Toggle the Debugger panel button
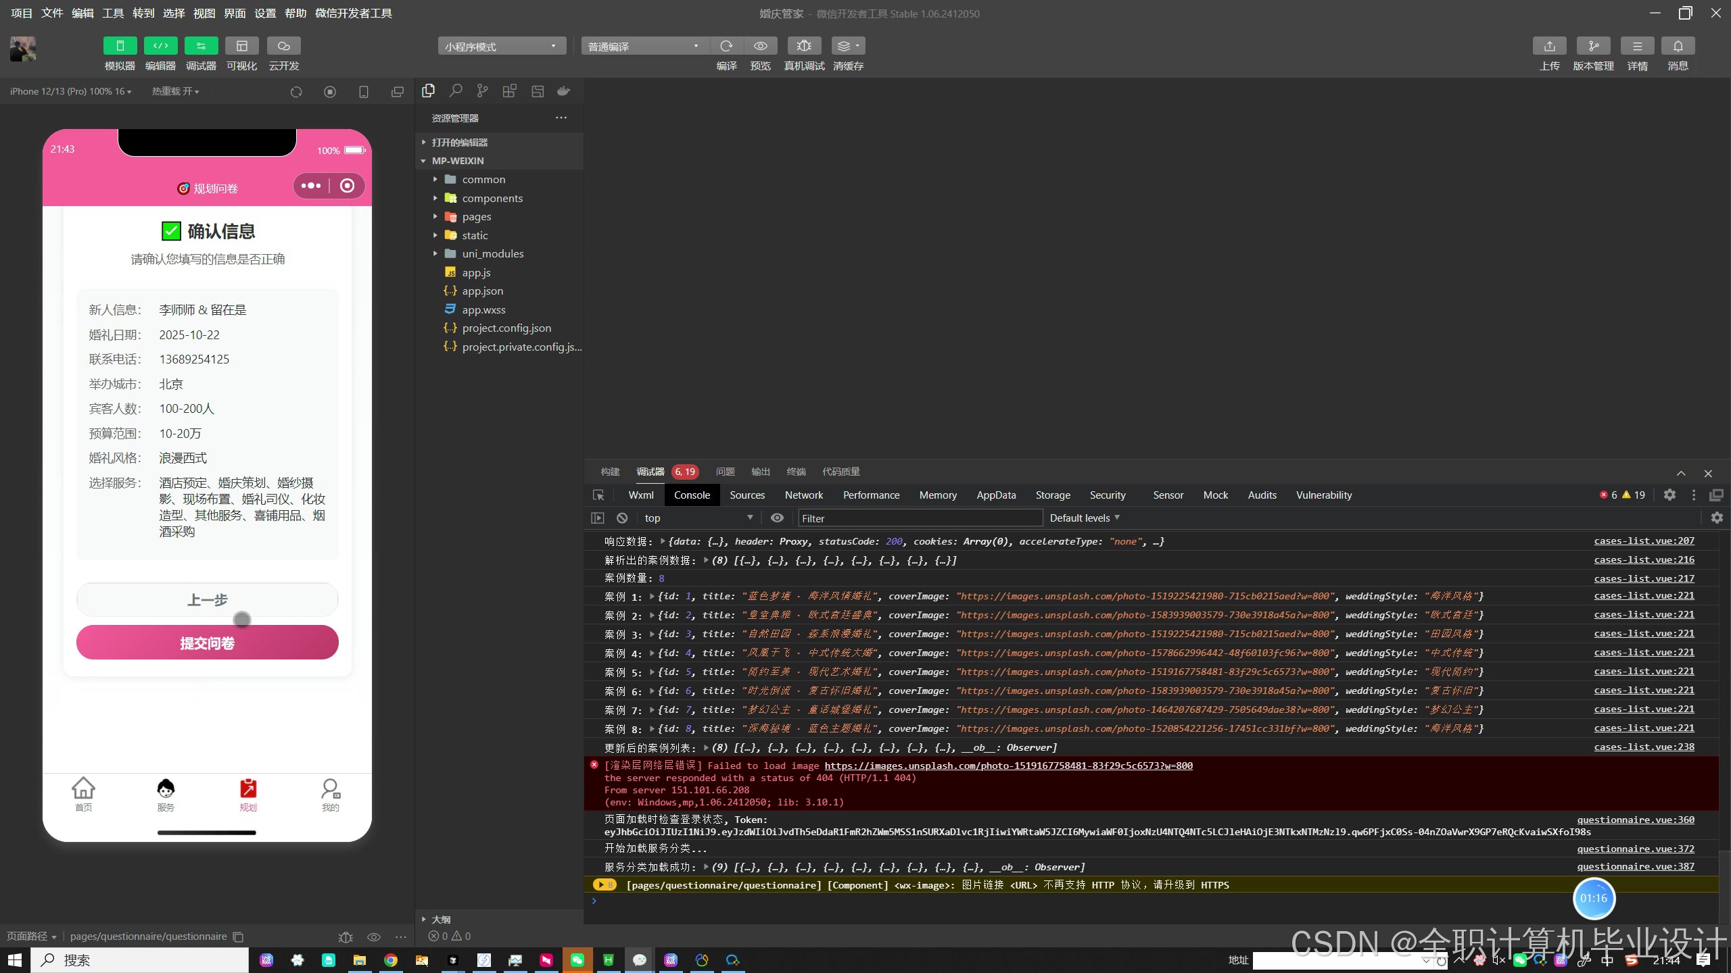1731x973 pixels. [x=201, y=46]
